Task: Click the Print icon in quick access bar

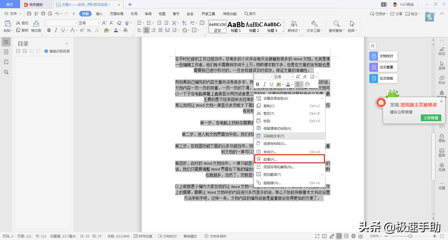Action: point(43,14)
